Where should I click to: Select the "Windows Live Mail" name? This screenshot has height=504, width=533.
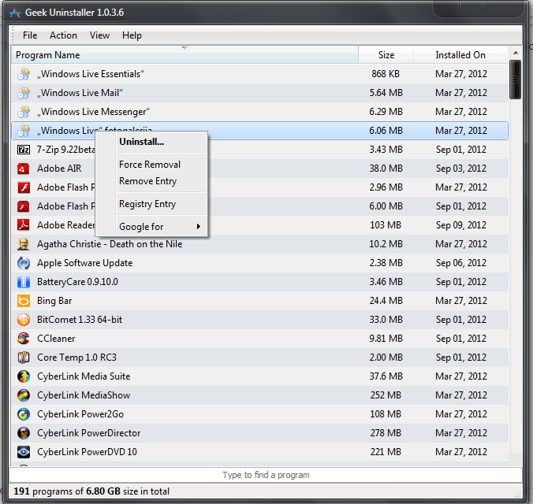(80, 93)
